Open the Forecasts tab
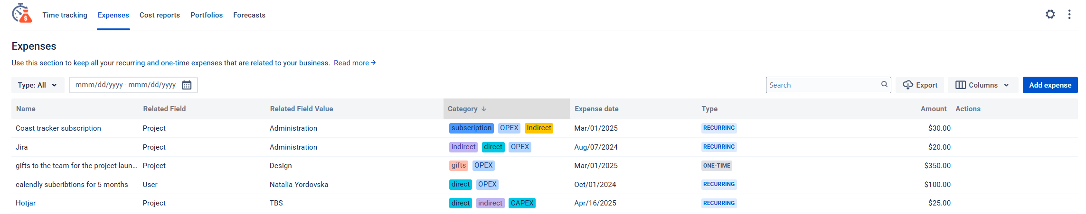This screenshot has width=1086, height=214. click(x=249, y=15)
